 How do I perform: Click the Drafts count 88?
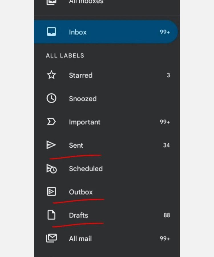tap(167, 215)
